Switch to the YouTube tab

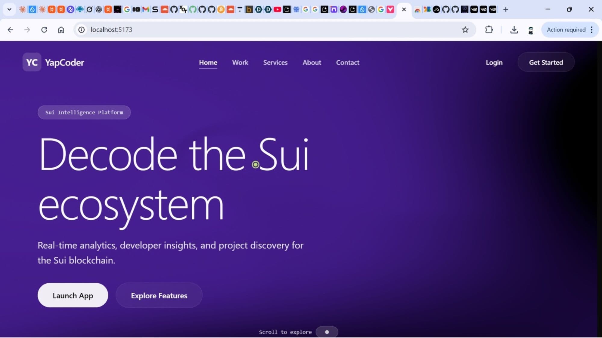tap(278, 10)
